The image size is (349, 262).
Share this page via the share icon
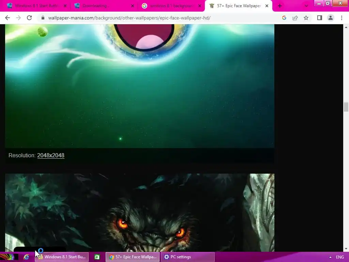coord(295,18)
